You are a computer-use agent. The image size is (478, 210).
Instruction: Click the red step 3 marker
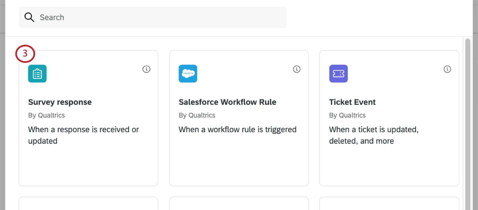pos(25,53)
